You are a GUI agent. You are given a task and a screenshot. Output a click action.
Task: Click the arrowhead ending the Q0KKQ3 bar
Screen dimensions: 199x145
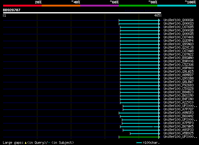click(x=159, y=24)
